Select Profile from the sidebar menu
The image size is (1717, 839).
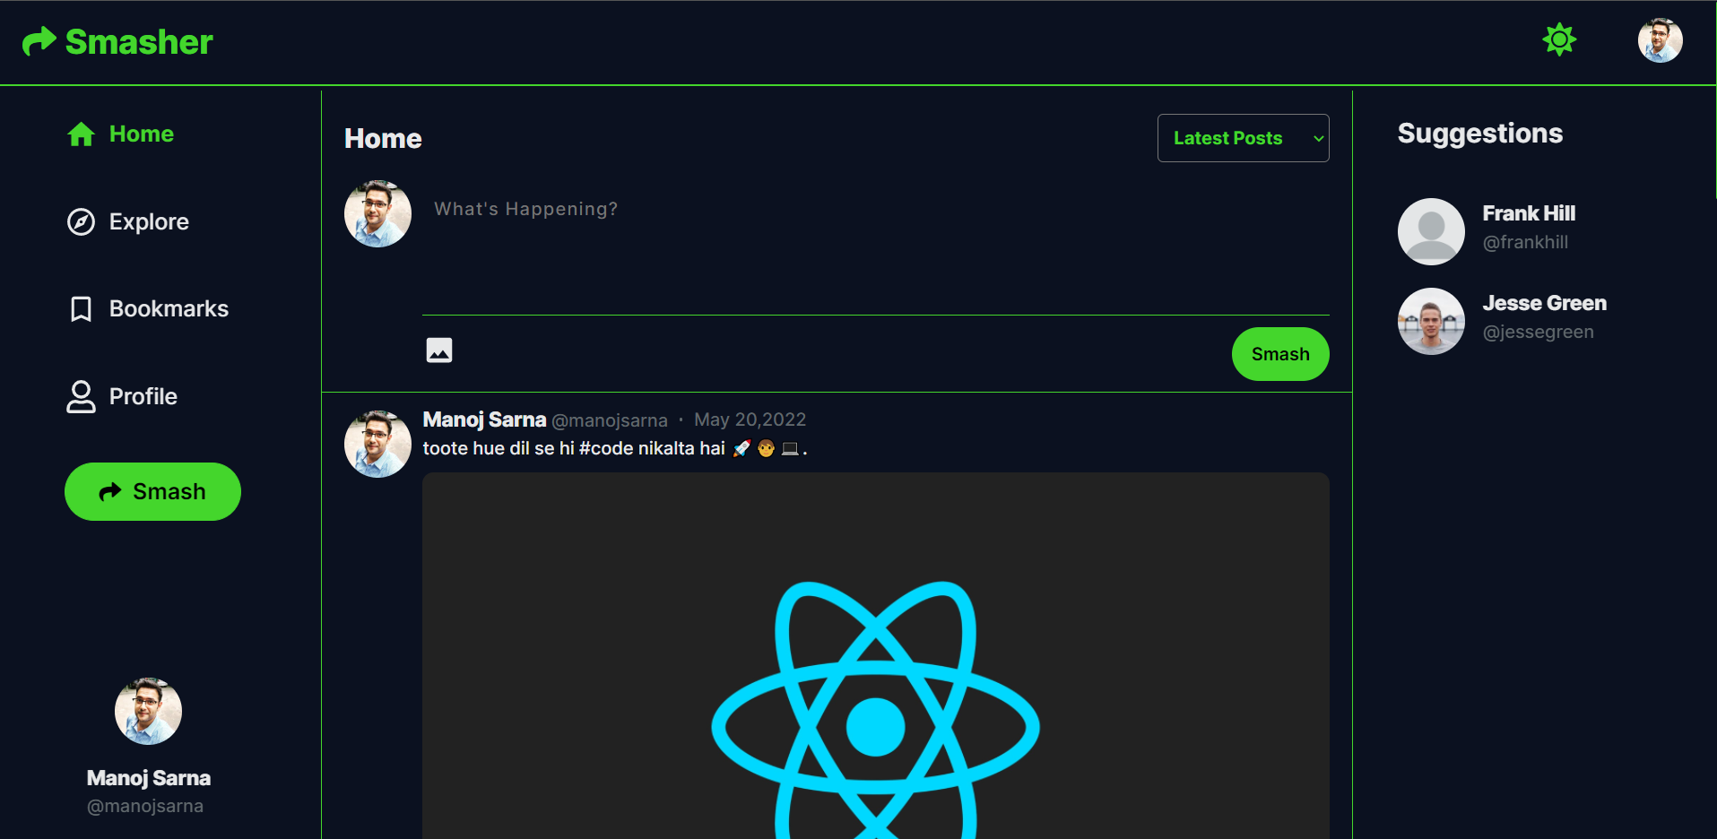pos(143,396)
